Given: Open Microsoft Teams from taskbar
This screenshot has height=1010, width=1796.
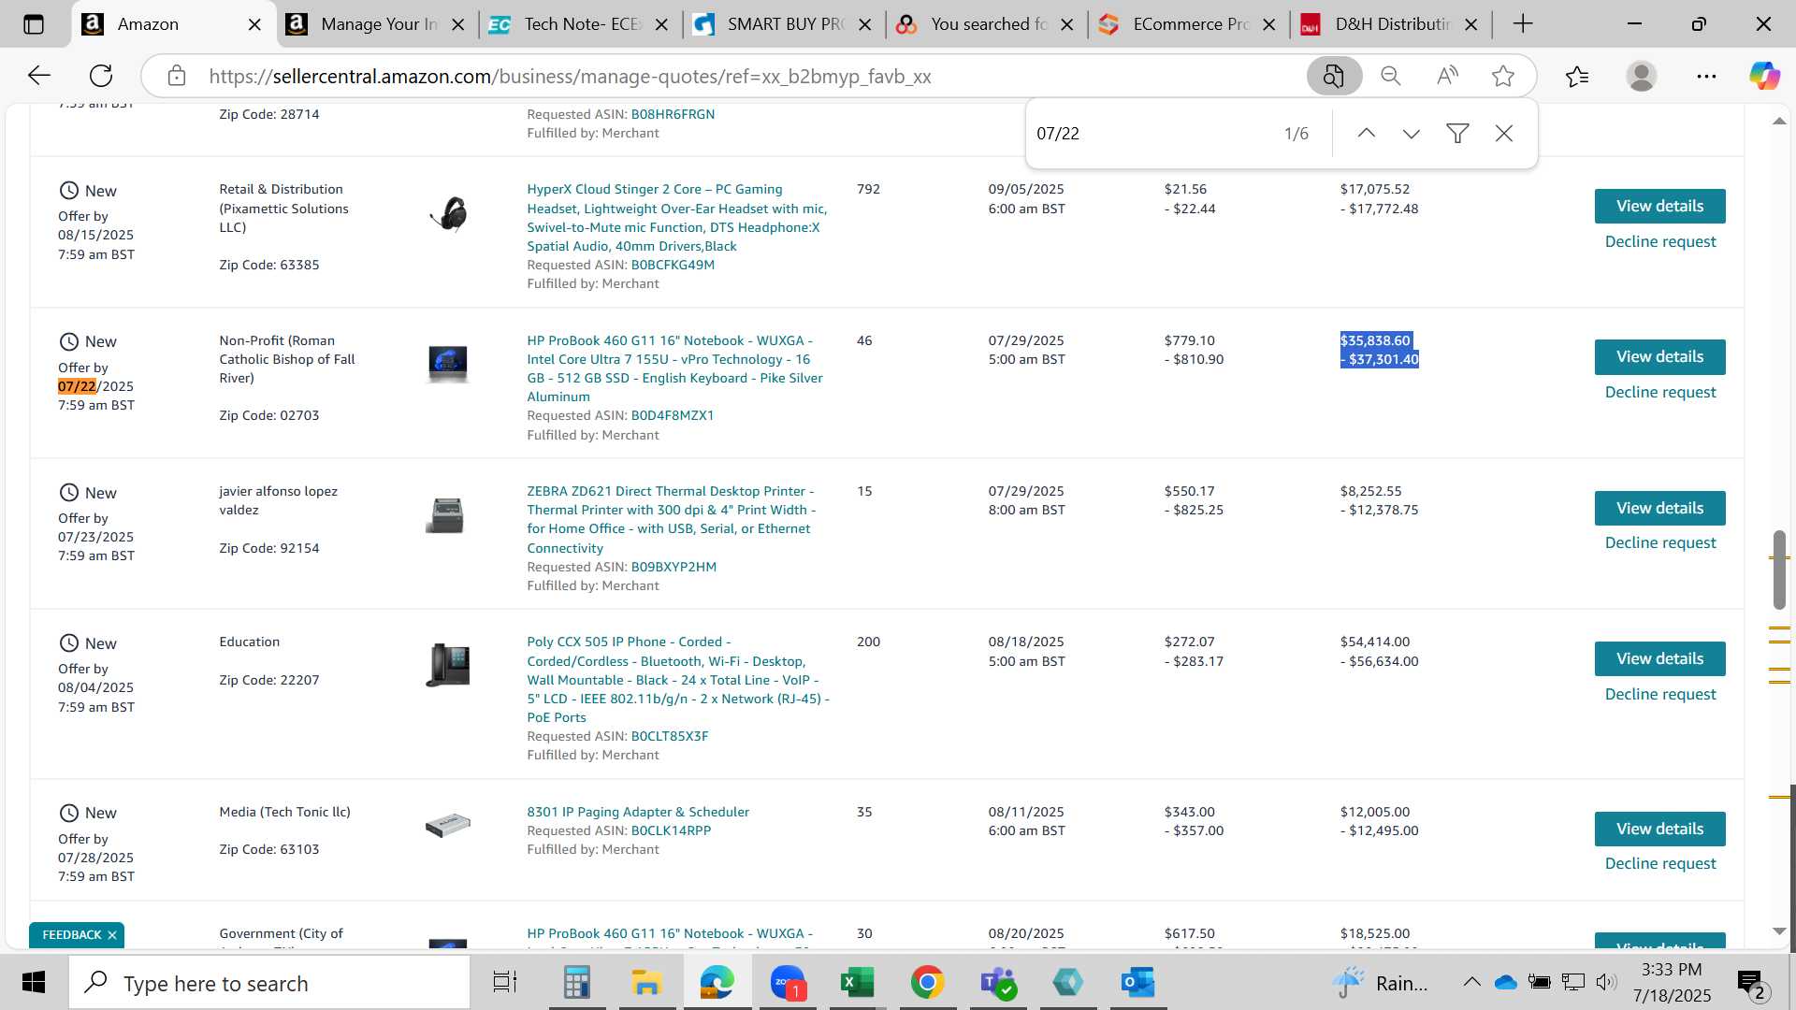Looking at the screenshot, I should click(997, 983).
